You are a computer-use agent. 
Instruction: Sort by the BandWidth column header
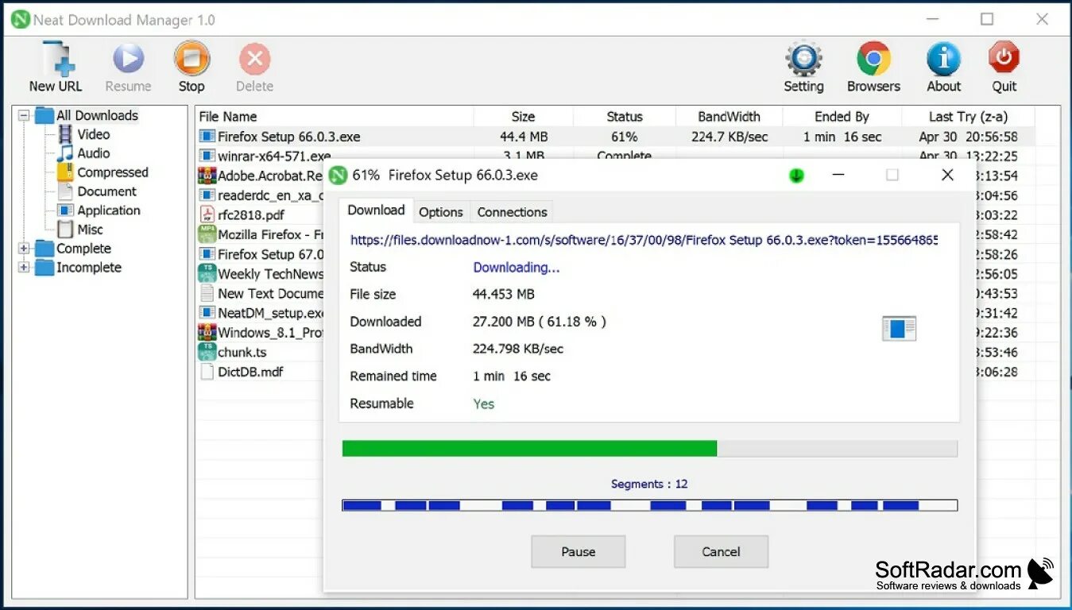coord(729,116)
